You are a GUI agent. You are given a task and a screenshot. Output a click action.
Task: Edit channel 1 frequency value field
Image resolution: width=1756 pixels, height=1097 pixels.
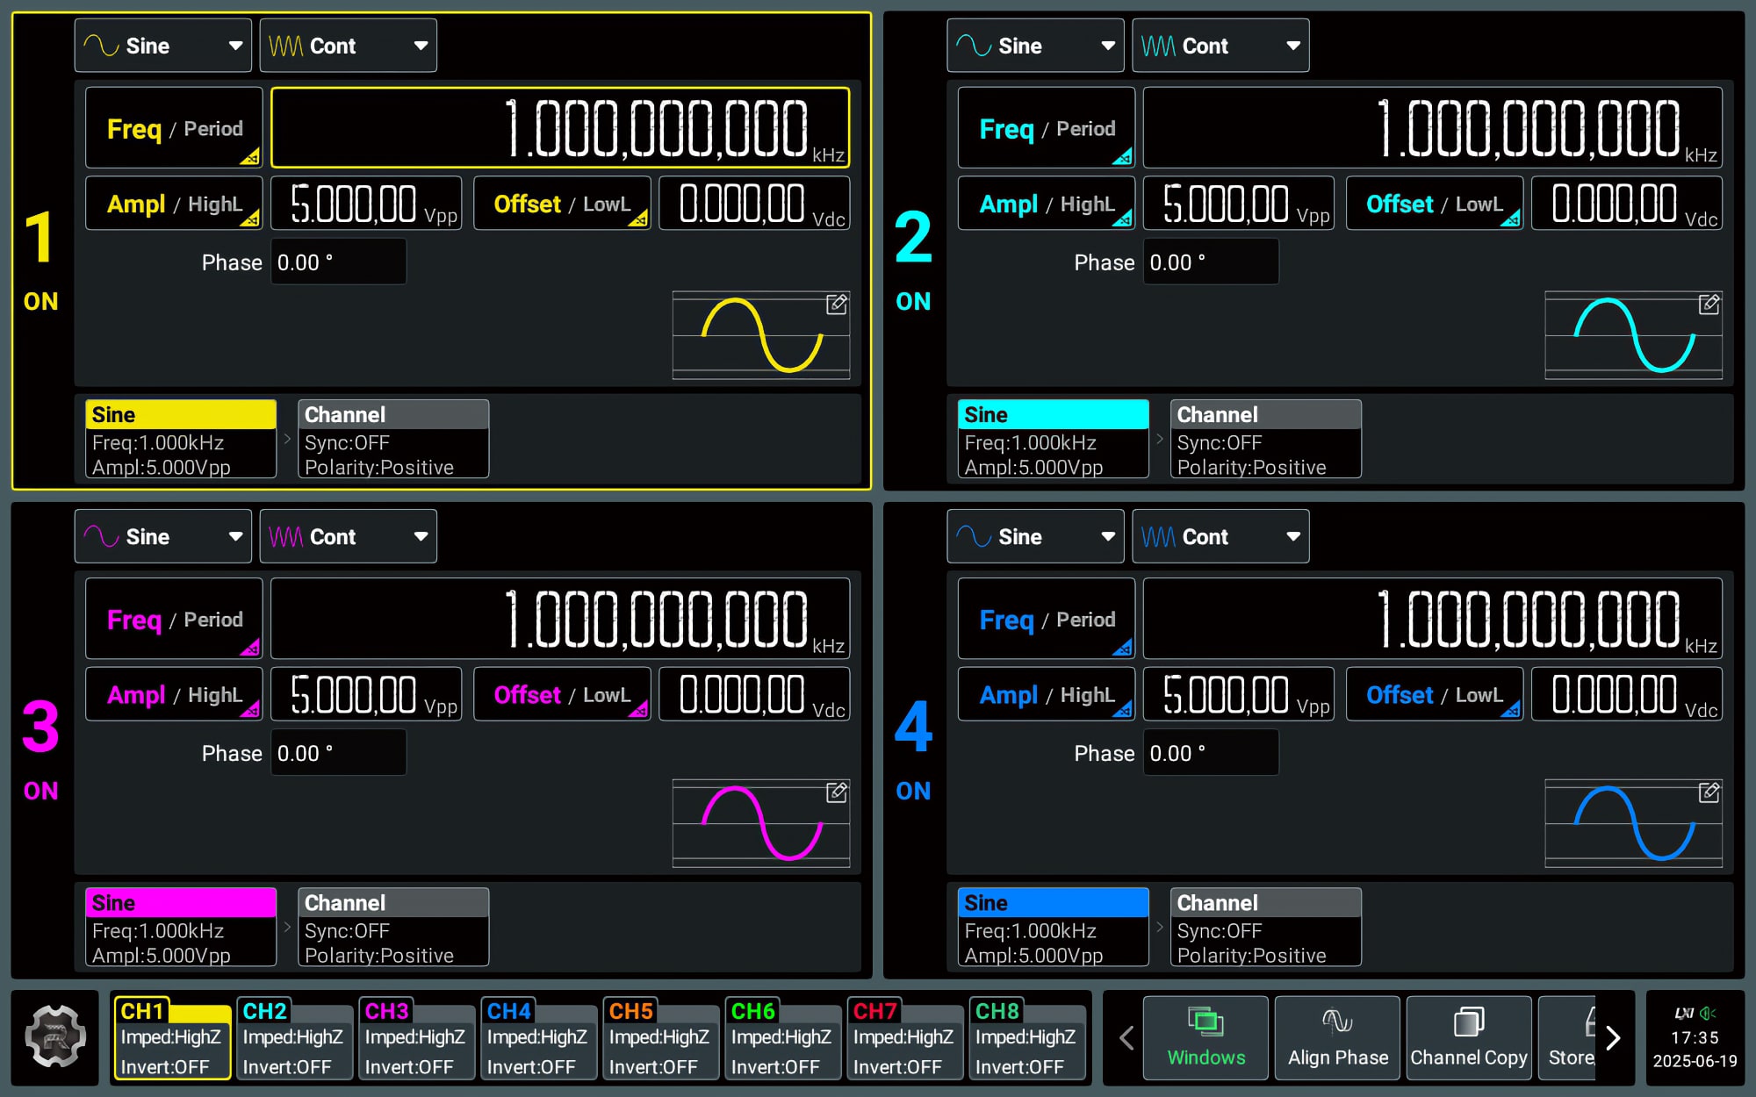coord(560,127)
